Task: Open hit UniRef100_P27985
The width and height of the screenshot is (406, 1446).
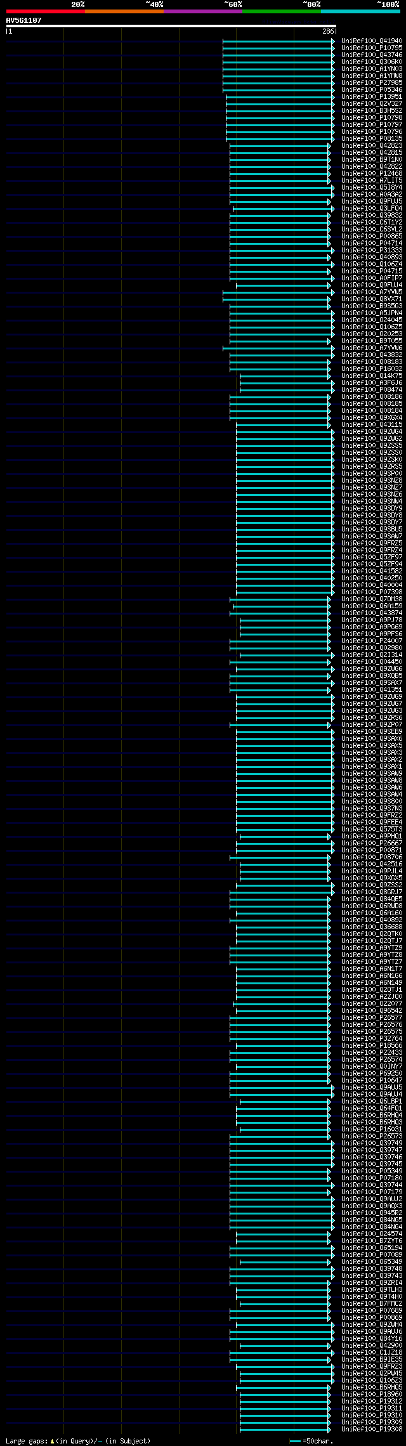Action: pyautogui.click(x=372, y=82)
